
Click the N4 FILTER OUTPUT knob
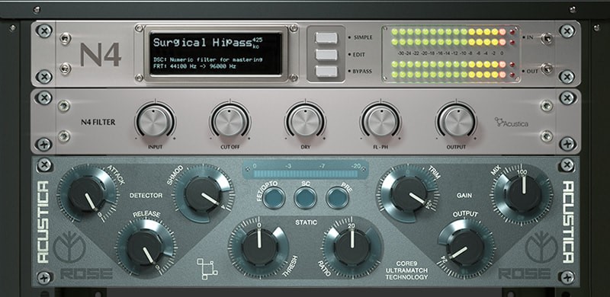point(455,121)
